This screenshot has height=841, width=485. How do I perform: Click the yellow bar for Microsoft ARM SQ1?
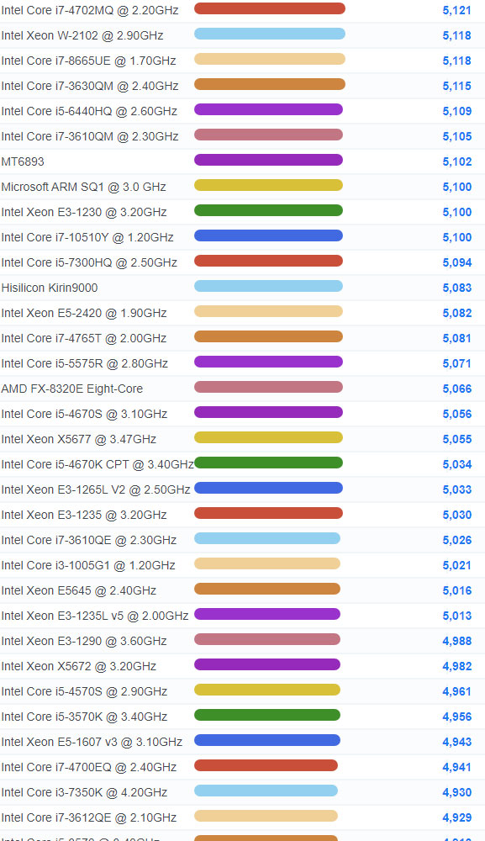268,185
